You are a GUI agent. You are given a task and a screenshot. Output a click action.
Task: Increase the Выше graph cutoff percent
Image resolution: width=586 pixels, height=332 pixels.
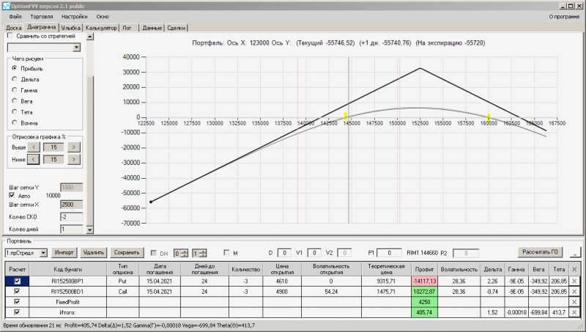tap(74, 147)
